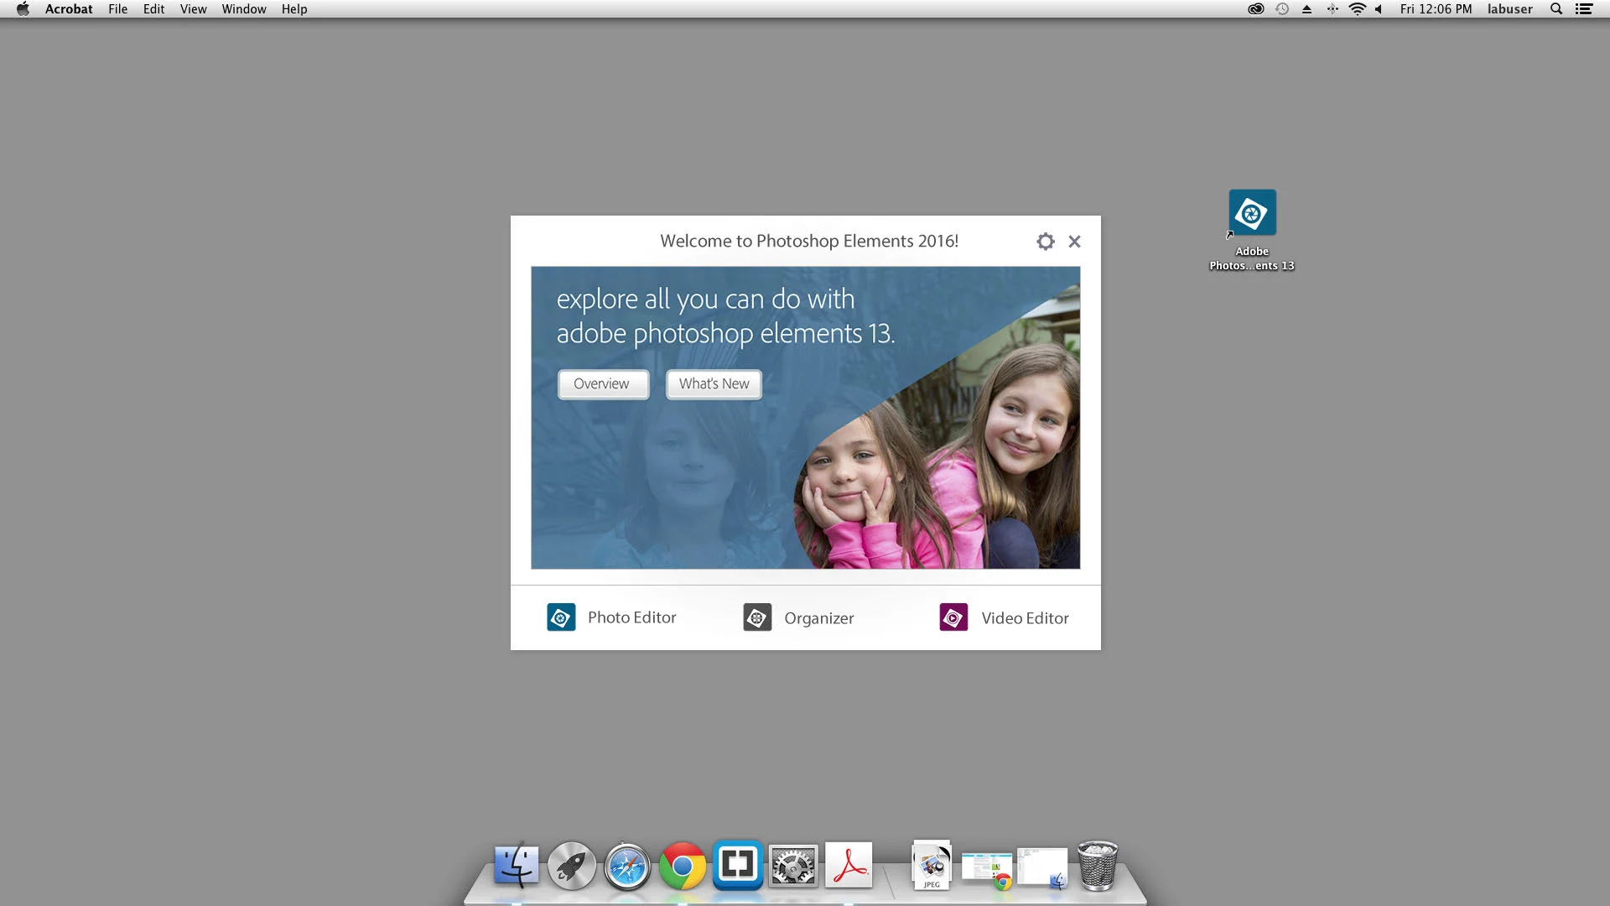Open the Trash in the Dock
This screenshot has width=1610, height=906.
(1097, 866)
